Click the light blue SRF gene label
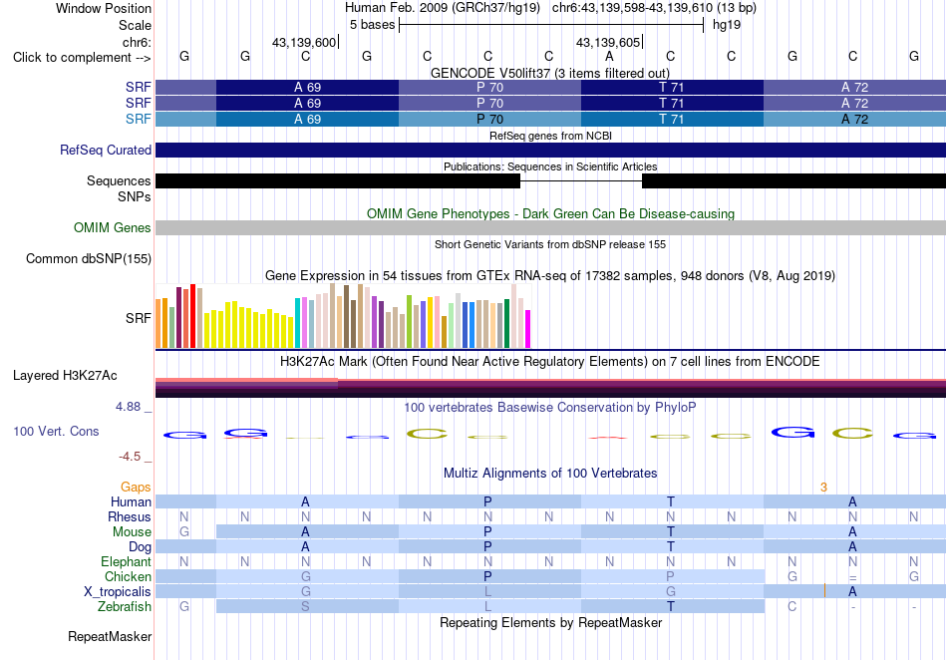 tap(138, 119)
